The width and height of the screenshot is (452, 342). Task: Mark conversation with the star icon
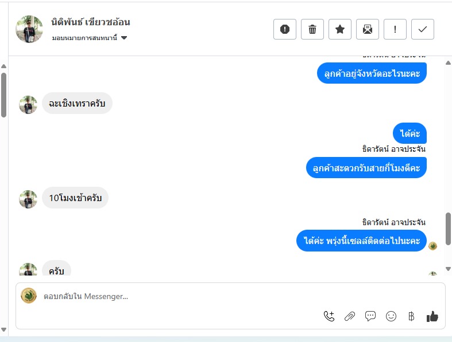(x=340, y=29)
